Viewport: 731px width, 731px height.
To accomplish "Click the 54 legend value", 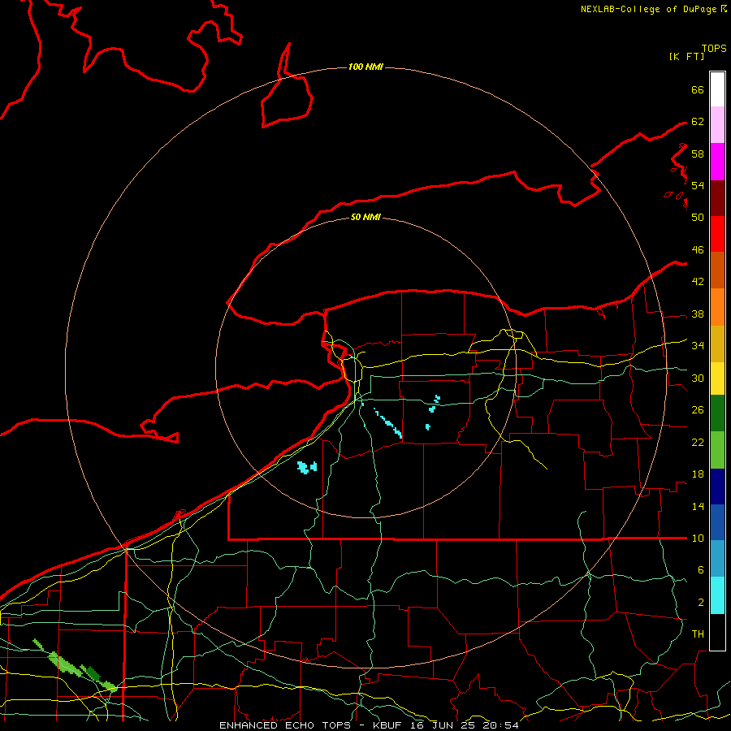I will 698,185.
